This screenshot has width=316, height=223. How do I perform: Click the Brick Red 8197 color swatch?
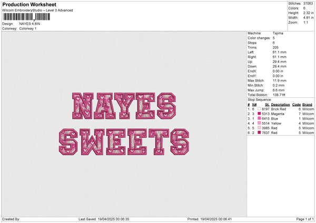(x=259, y=109)
